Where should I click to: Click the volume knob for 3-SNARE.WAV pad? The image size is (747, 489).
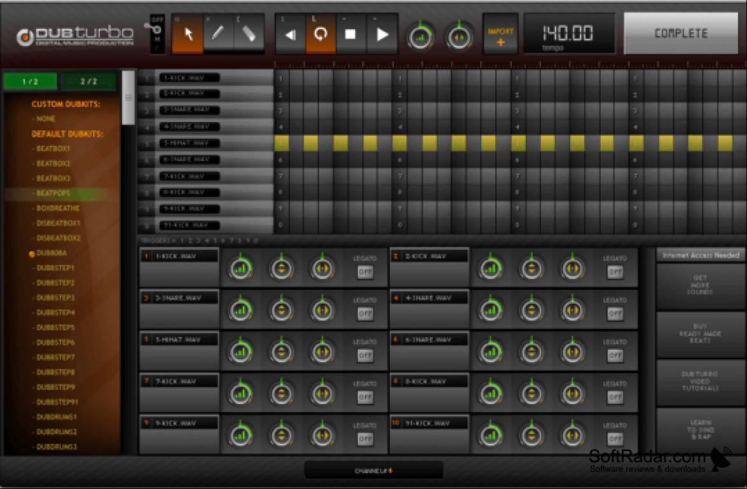(x=240, y=310)
